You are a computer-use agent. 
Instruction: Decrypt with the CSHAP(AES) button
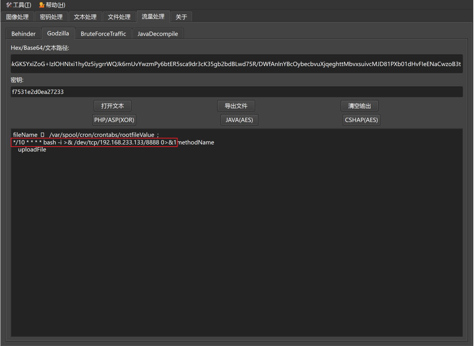(361, 120)
